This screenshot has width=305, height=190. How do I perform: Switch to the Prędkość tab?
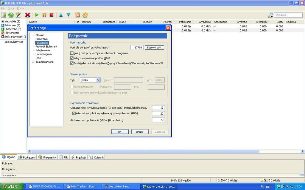(79, 157)
